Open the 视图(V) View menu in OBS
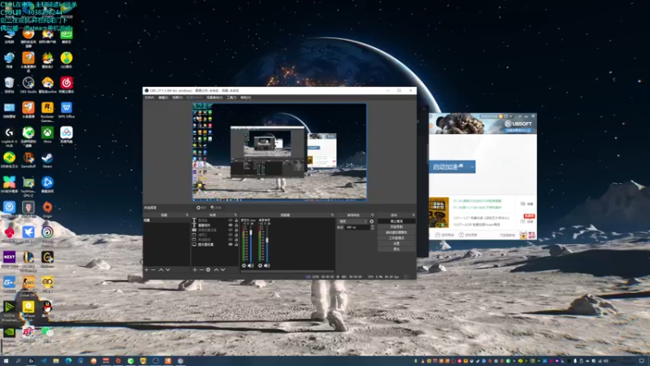Image resolution: width=650 pixels, height=366 pixels. tap(177, 98)
